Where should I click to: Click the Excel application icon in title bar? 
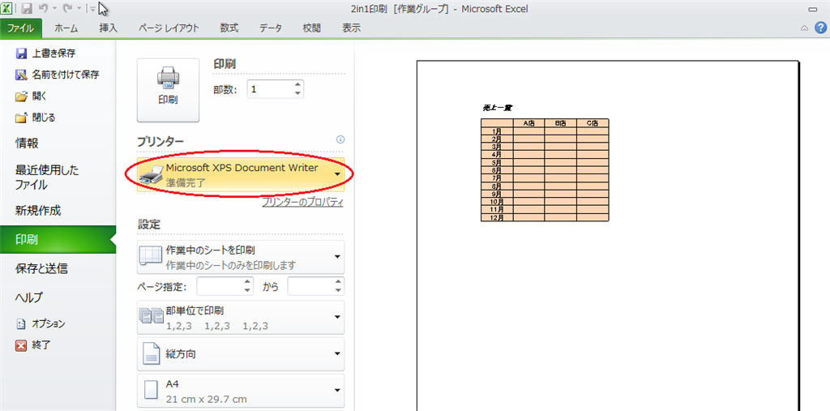(7, 8)
